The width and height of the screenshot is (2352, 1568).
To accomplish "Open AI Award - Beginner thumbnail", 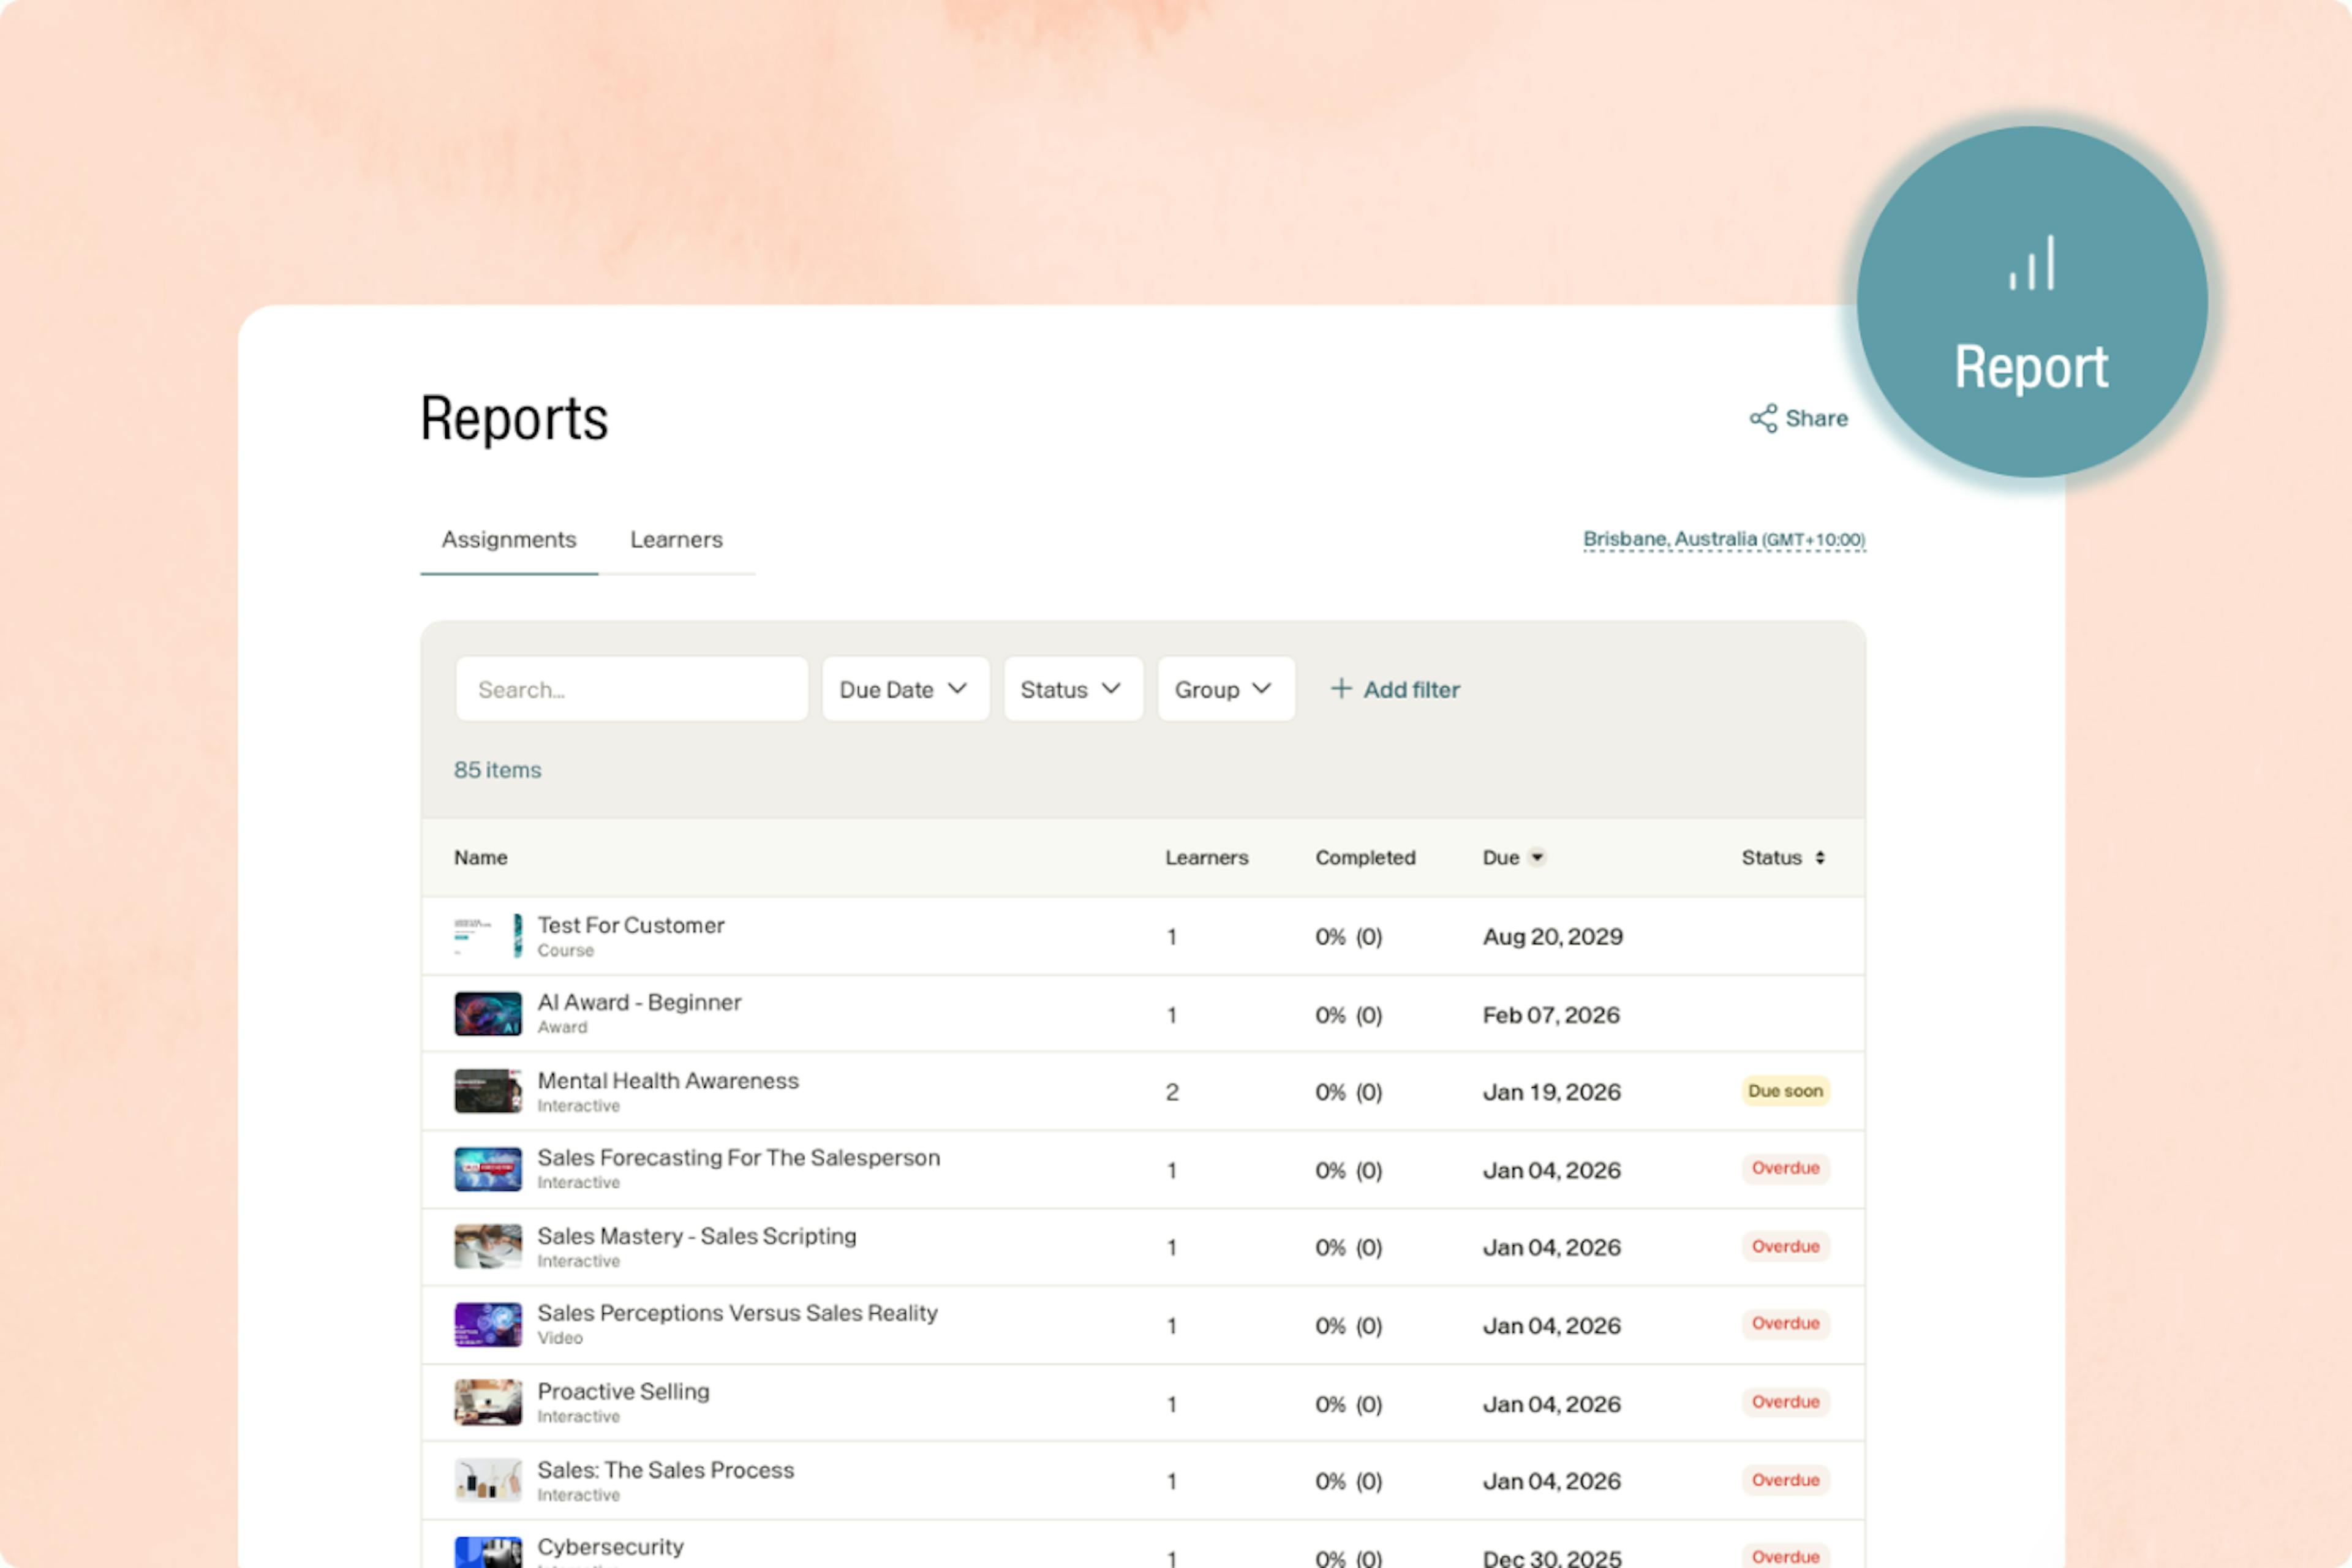I will coord(488,1014).
